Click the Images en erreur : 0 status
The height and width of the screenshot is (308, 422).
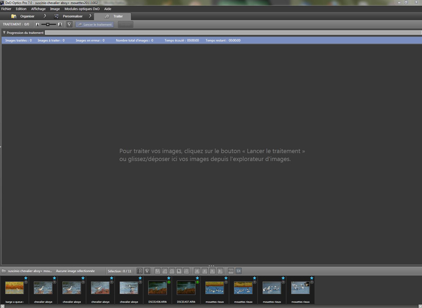pyautogui.click(x=90, y=41)
